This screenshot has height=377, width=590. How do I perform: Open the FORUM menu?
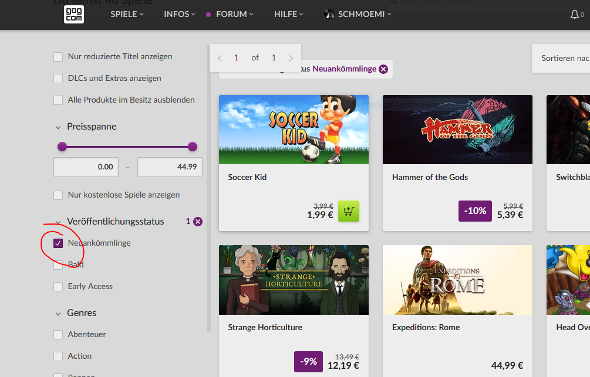(x=234, y=14)
